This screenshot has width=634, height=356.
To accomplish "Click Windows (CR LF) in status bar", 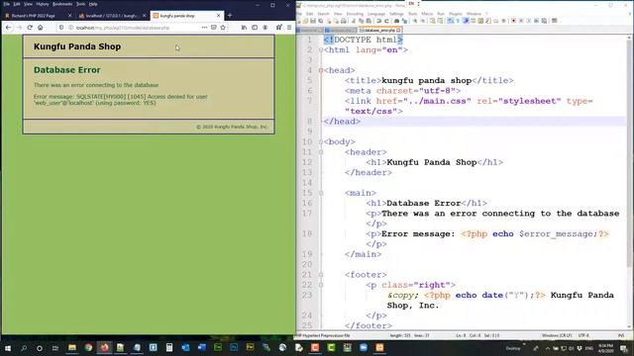I will coord(557,335).
